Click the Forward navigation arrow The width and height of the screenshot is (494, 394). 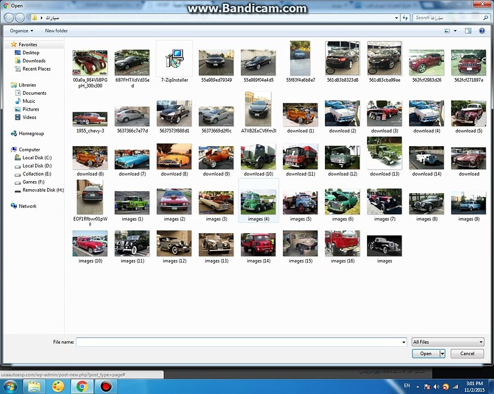(20, 18)
